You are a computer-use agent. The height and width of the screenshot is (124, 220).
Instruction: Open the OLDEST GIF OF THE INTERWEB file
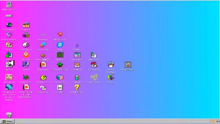click(26, 87)
